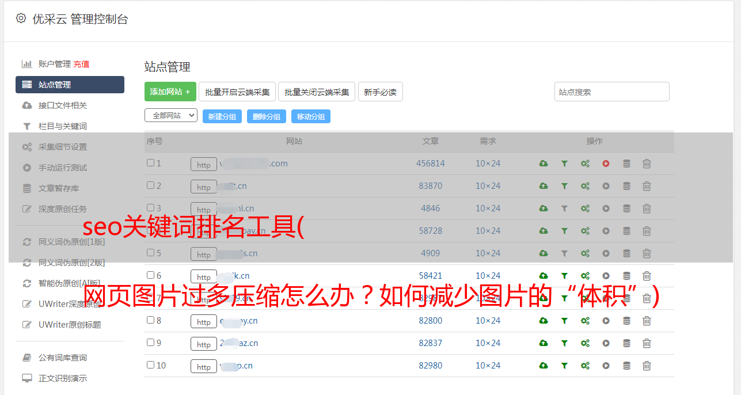Select 站点管理 sidebar item

click(70, 85)
